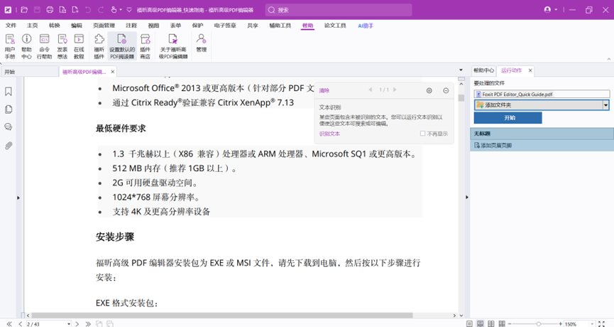Open the document tab list dropdown arrow
The width and height of the screenshot is (614, 327).
click(x=461, y=70)
